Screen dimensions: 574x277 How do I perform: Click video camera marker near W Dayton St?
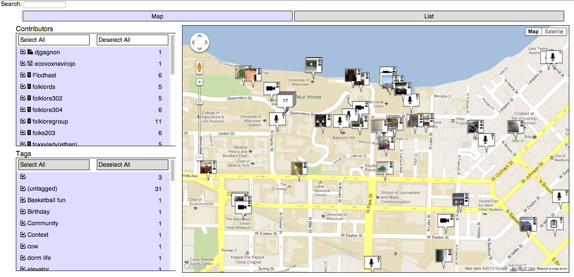click(445, 221)
